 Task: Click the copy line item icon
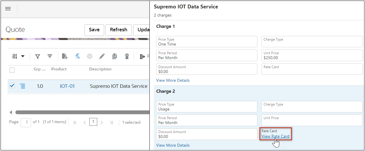pos(115,57)
